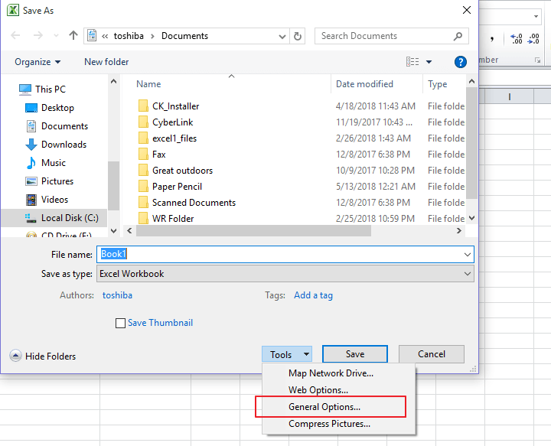This screenshot has height=446, width=551.
Task: Go up one folder level
Action: (x=73, y=35)
